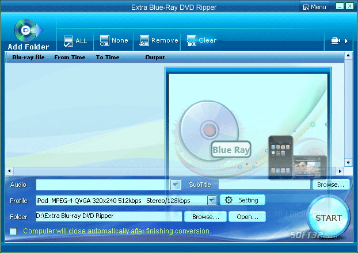Click the output Folder path field

109,216
